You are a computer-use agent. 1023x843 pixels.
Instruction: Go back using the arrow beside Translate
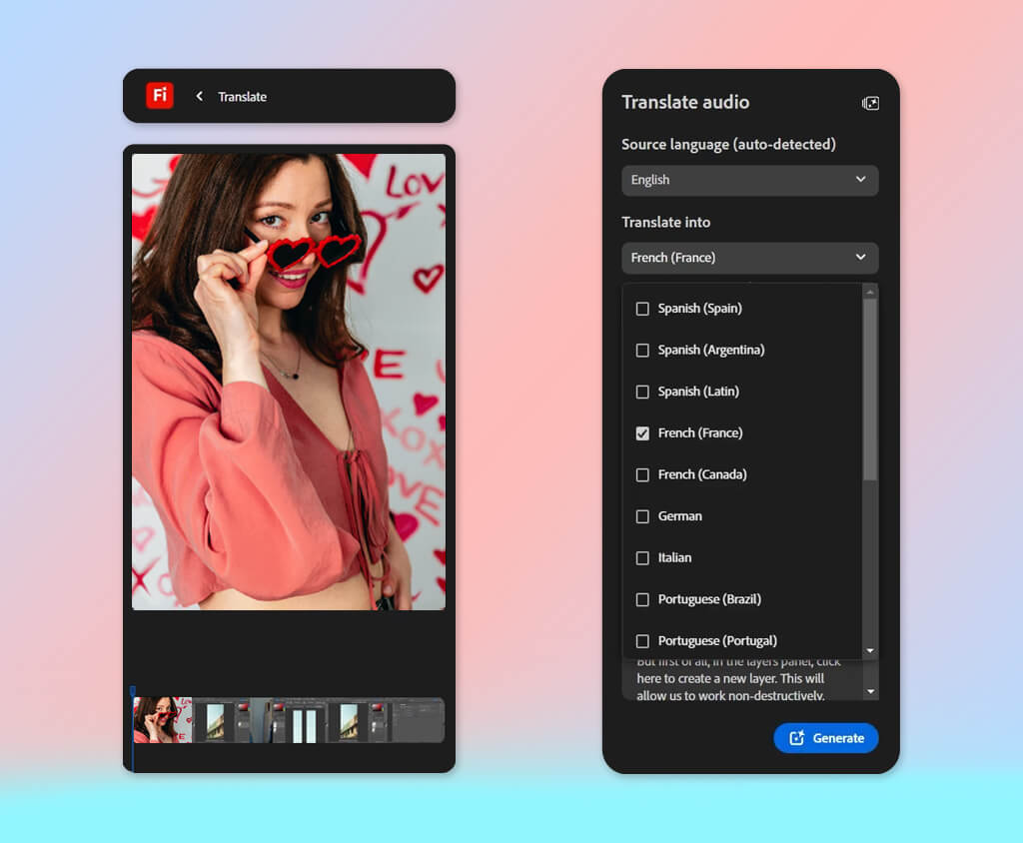[x=199, y=96]
